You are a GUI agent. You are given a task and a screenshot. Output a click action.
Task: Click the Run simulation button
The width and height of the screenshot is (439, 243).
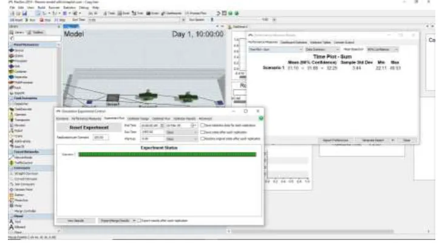pos(30,20)
